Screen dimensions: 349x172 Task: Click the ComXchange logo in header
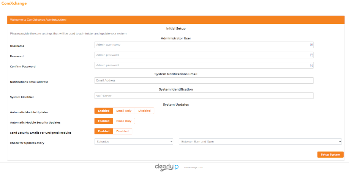pyautogui.click(x=14, y=4)
